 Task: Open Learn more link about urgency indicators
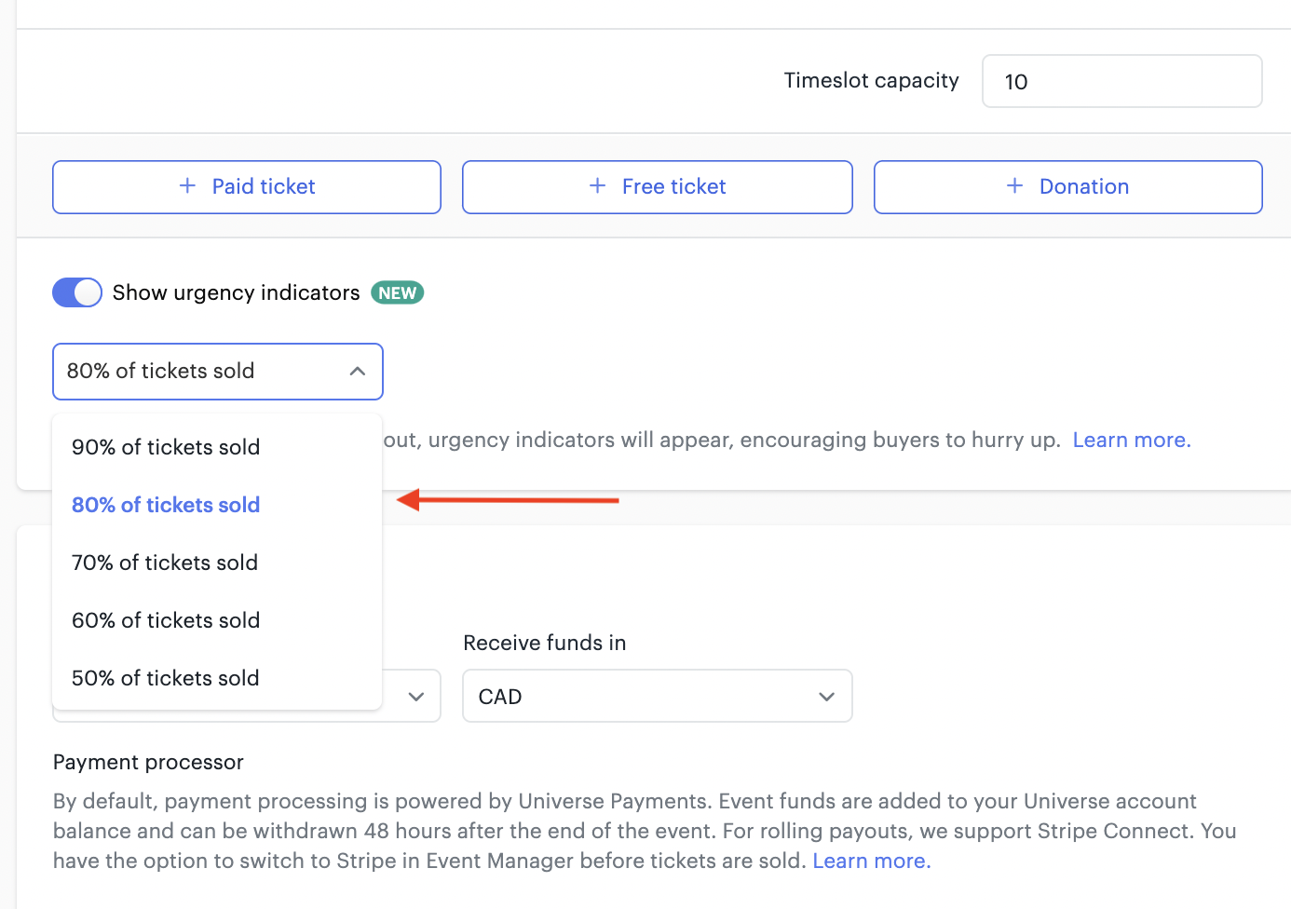pos(1132,440)
